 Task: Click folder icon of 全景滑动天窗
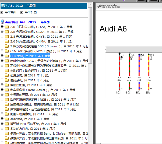(7, 95)
